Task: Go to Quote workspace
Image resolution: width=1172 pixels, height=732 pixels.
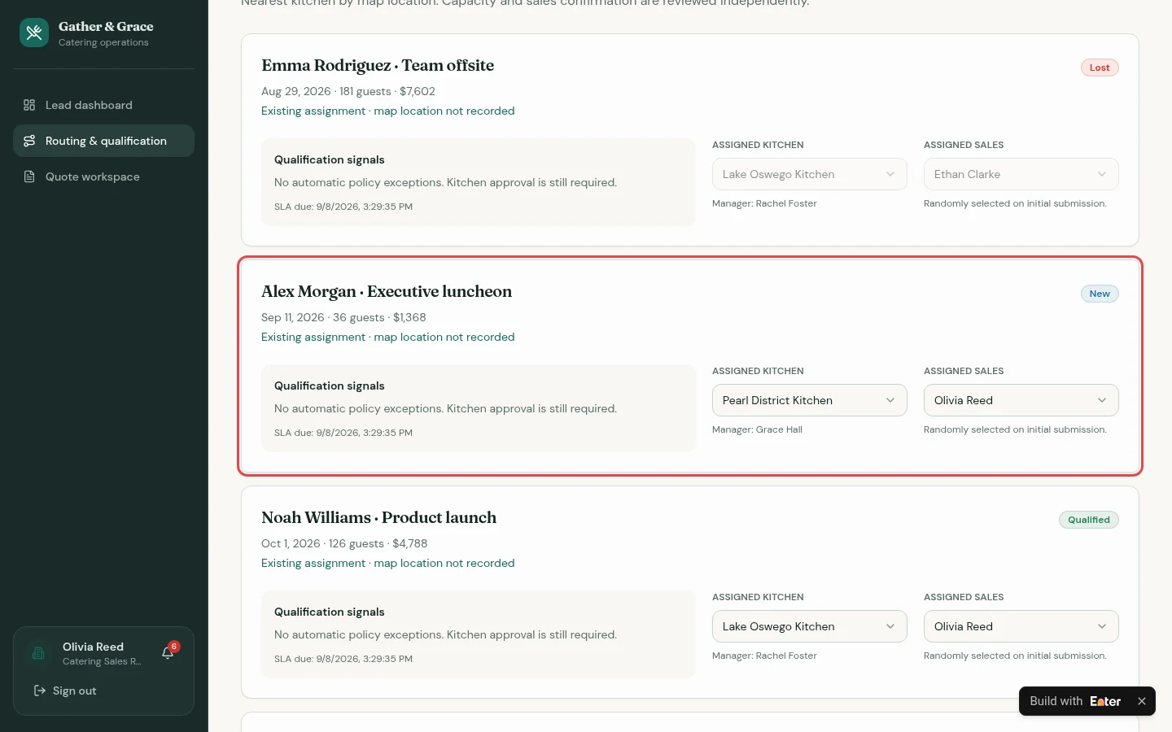Action: 103,176
